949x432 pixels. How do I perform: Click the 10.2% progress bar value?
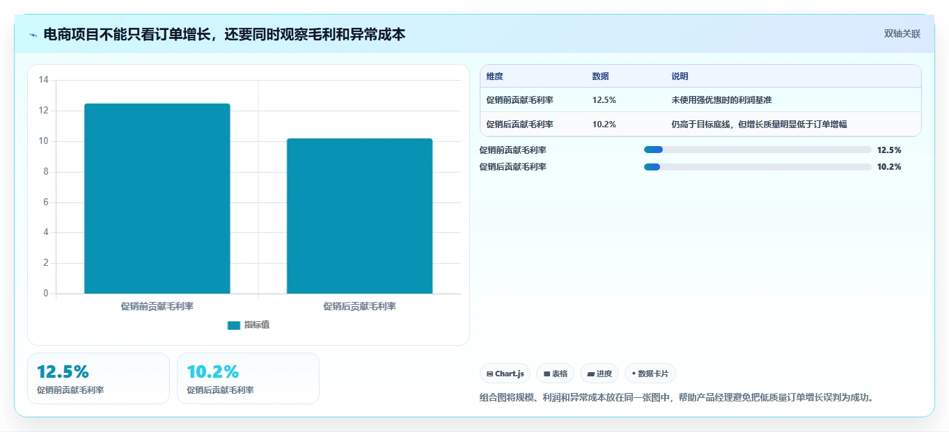889,167
